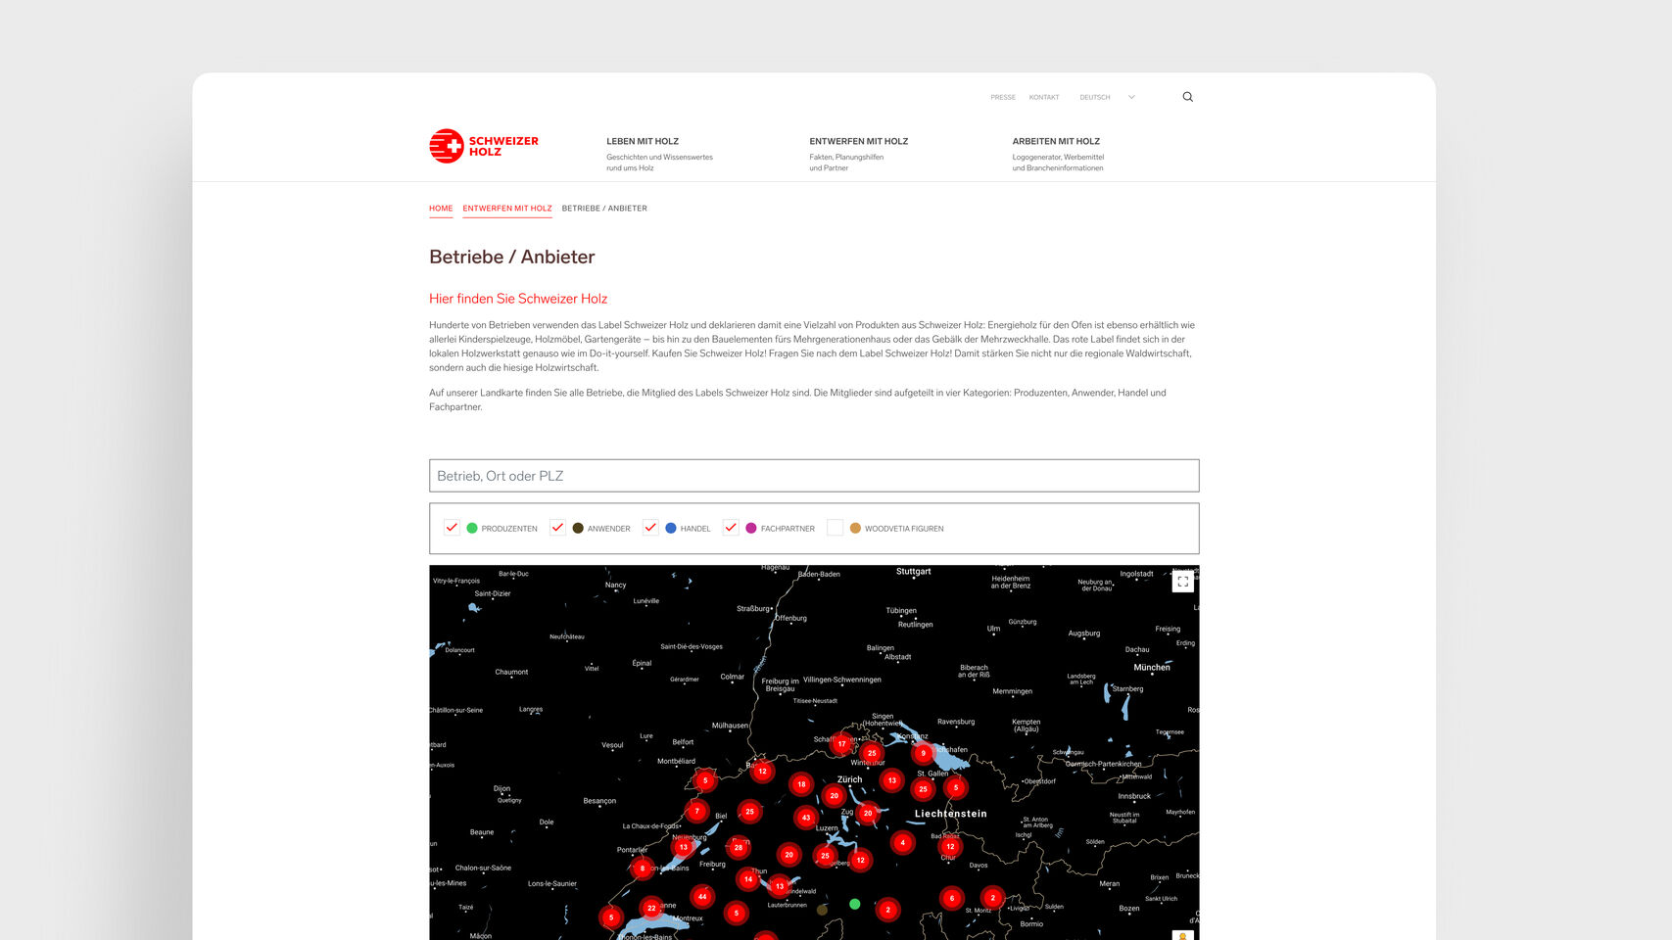Screen dimensions: 1672x940
Task: Open map cluster marker 6
Action: (952, 898)
